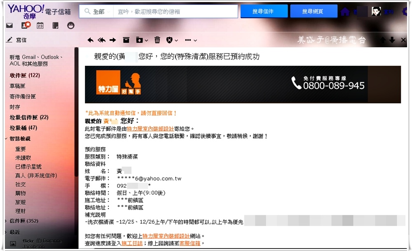Click the home icon in the header
The width and height of the screenshot is (412, 251).
[345, 12]
